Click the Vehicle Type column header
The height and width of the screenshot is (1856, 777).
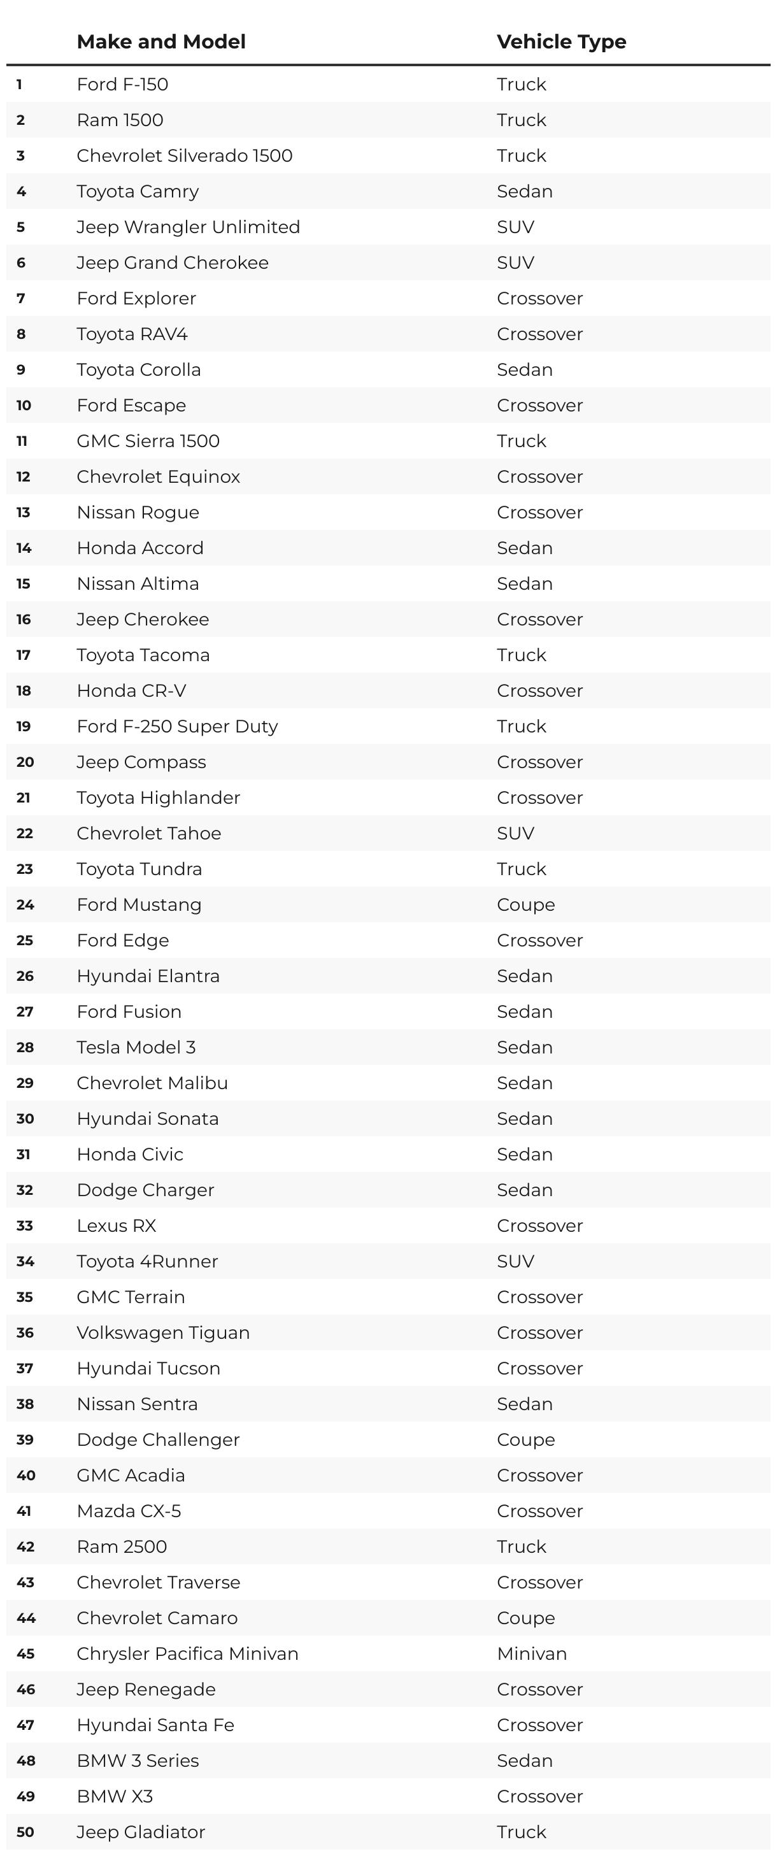(560, 42)
